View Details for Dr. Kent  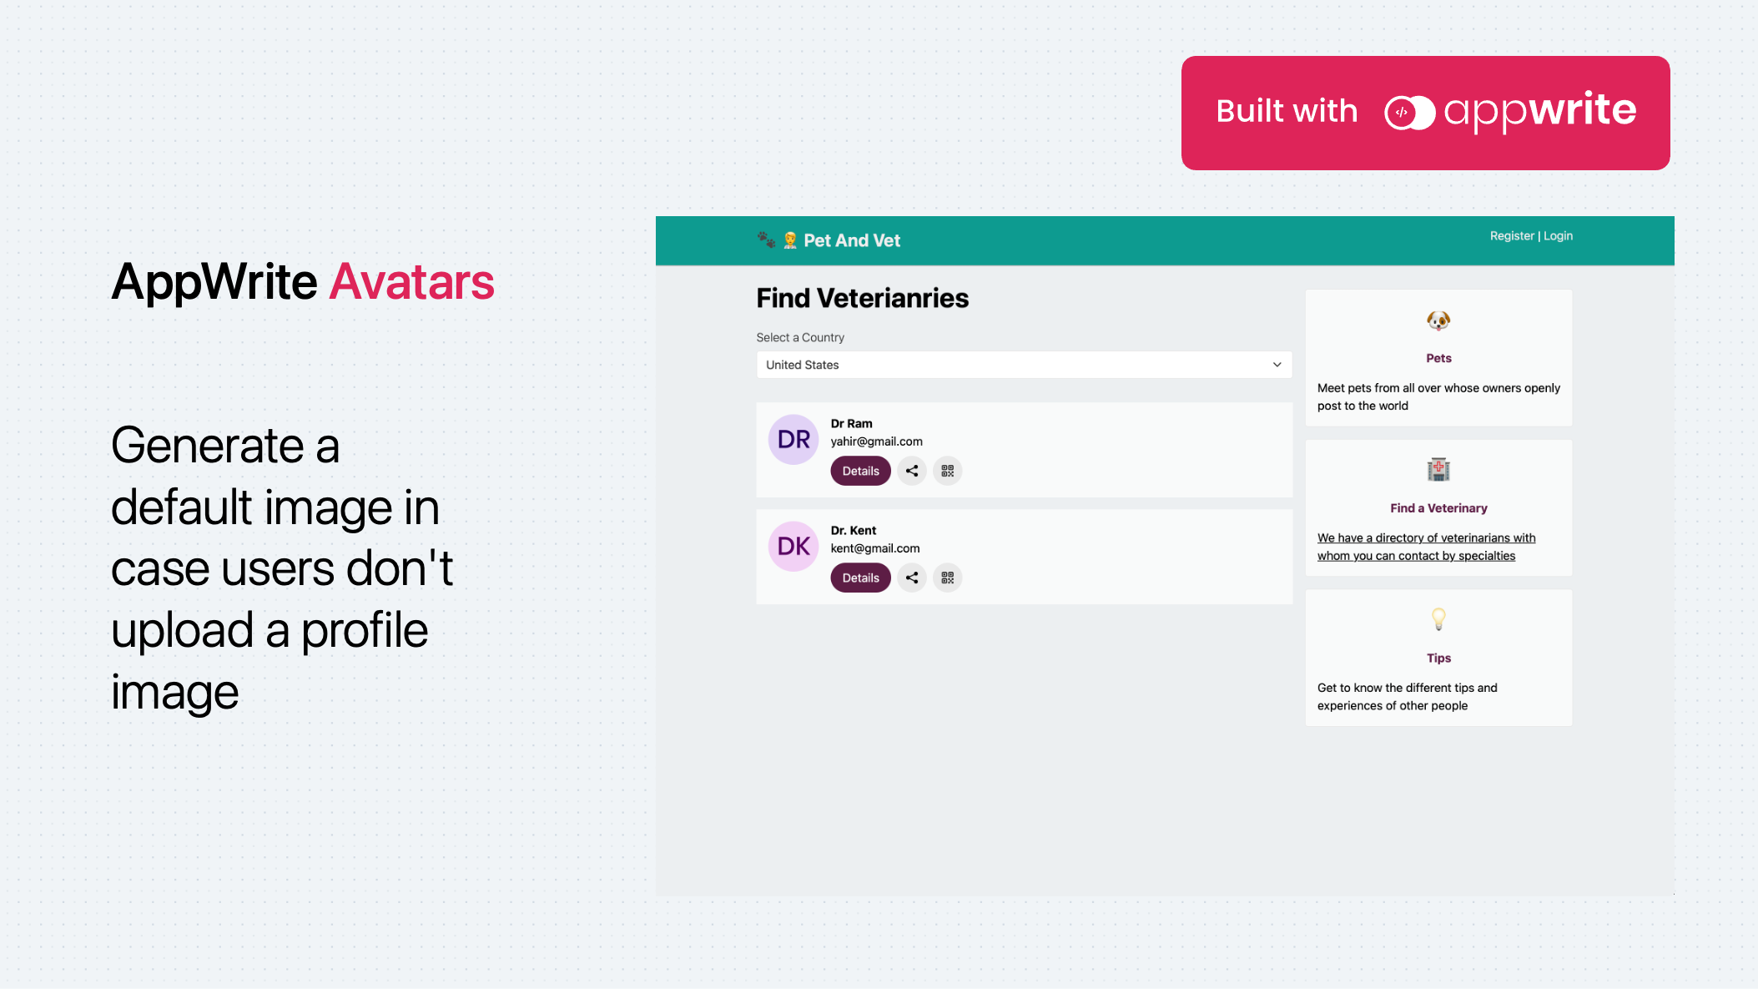[860, 578]
